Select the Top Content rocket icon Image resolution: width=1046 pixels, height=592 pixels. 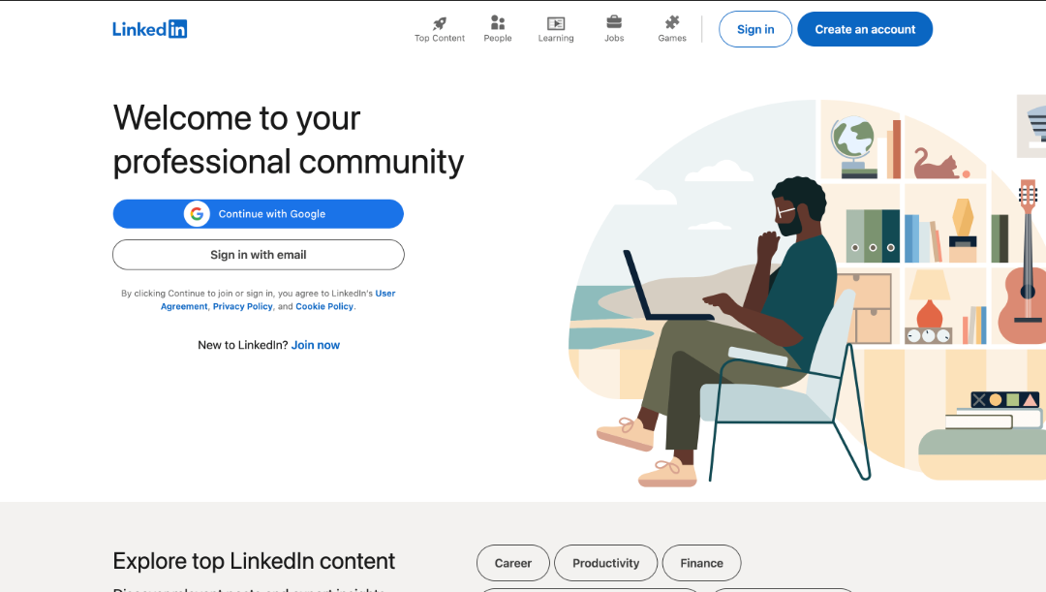pos(439,23)
